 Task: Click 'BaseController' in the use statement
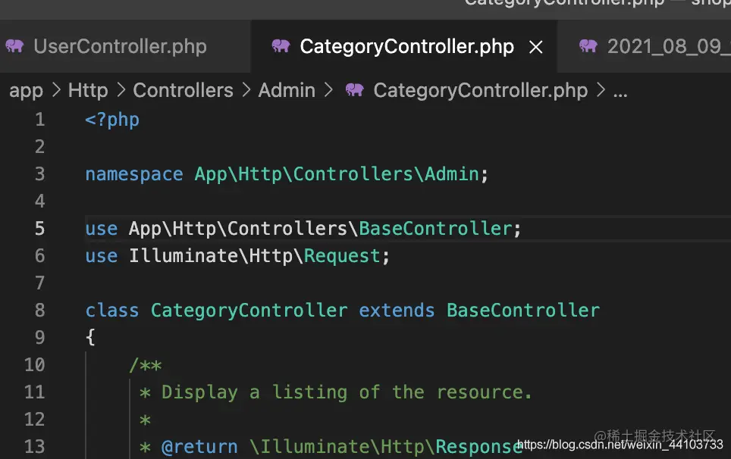pyautogui.click(x=435, y=229)
